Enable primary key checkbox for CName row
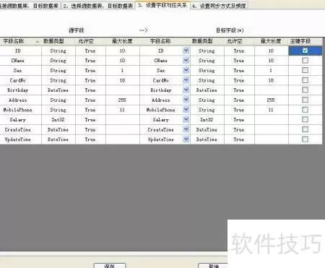This screenshot has width=325, height=268. tap(305, 61)
